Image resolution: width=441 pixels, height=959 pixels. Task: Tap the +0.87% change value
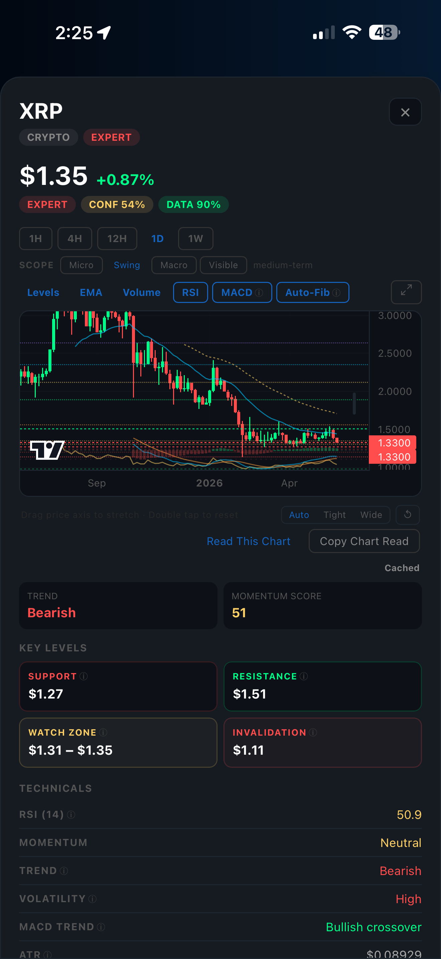[125, 180]
